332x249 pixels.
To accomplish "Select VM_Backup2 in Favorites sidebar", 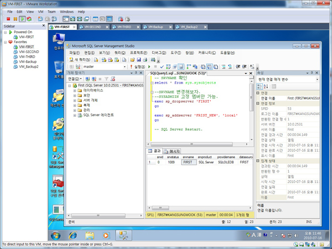I will (x=29, y=67).
